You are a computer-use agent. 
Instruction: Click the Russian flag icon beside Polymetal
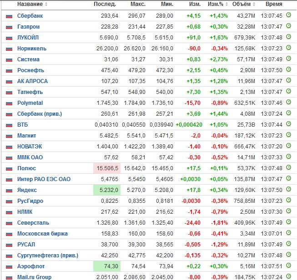tap(9, 103)
